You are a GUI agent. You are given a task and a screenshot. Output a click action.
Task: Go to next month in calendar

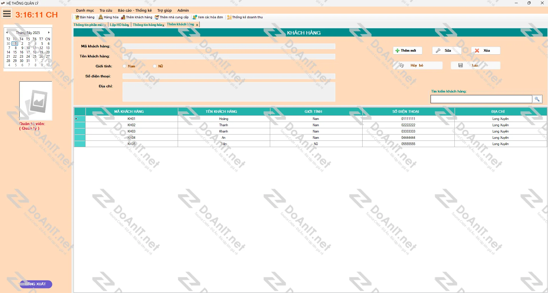tap(49, 33)
